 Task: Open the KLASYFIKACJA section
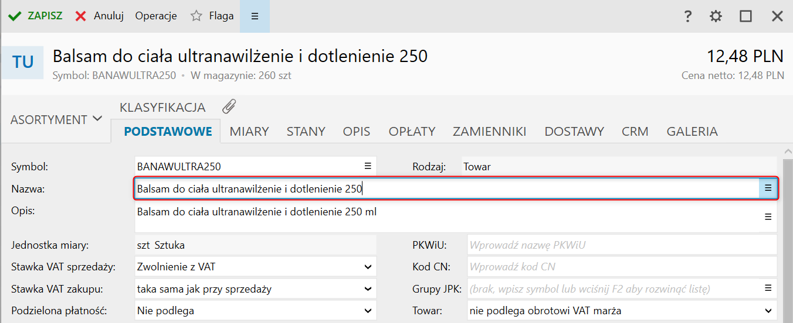pyautogui.click(x=162, y=108)
